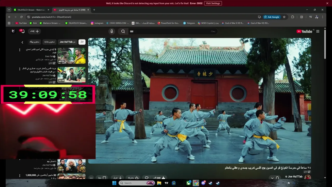This screenshot has height=187, width=332.
Task: Expand subscription options chevron next to the bell
Action: click(x=272, y=178)
